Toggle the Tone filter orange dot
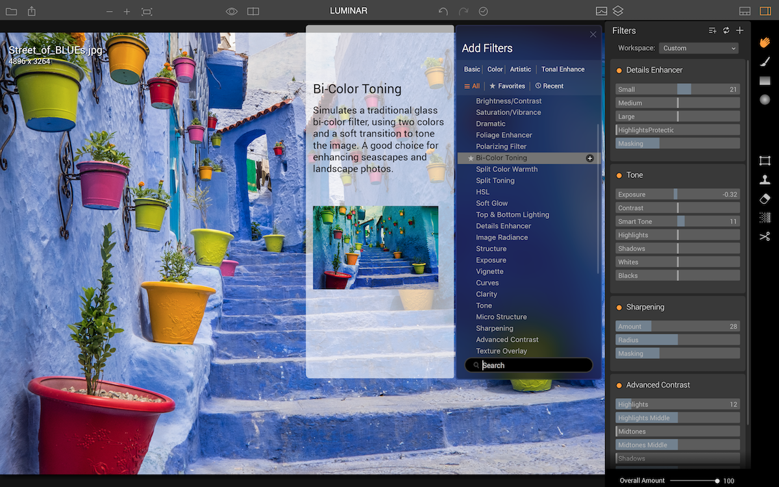Screen dimensions: 779x487 (619, 175)
